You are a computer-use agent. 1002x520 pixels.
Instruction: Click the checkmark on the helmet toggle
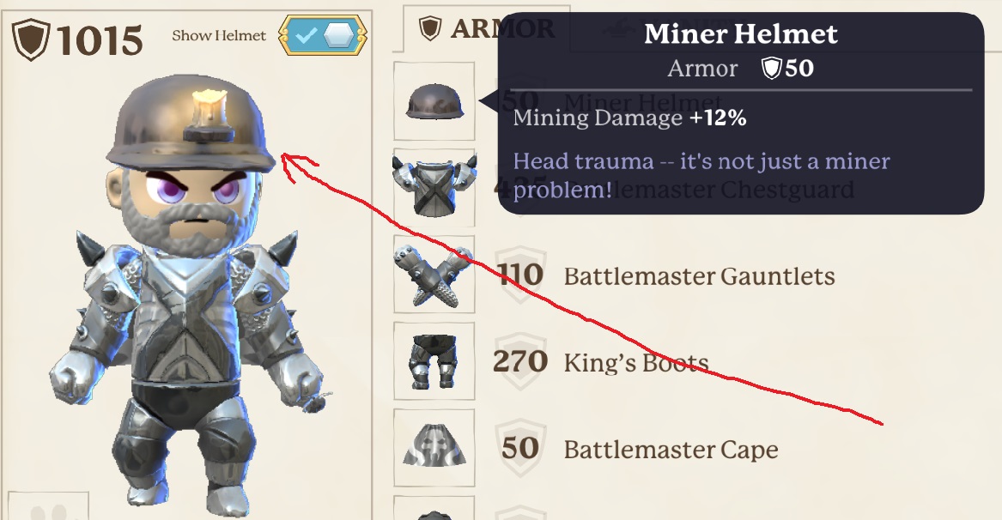306,36
